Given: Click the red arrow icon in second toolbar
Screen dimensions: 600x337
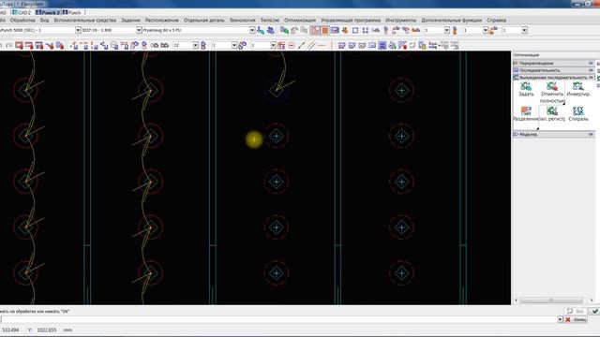Looking at the screenshot, I should (x=50, y=46).
